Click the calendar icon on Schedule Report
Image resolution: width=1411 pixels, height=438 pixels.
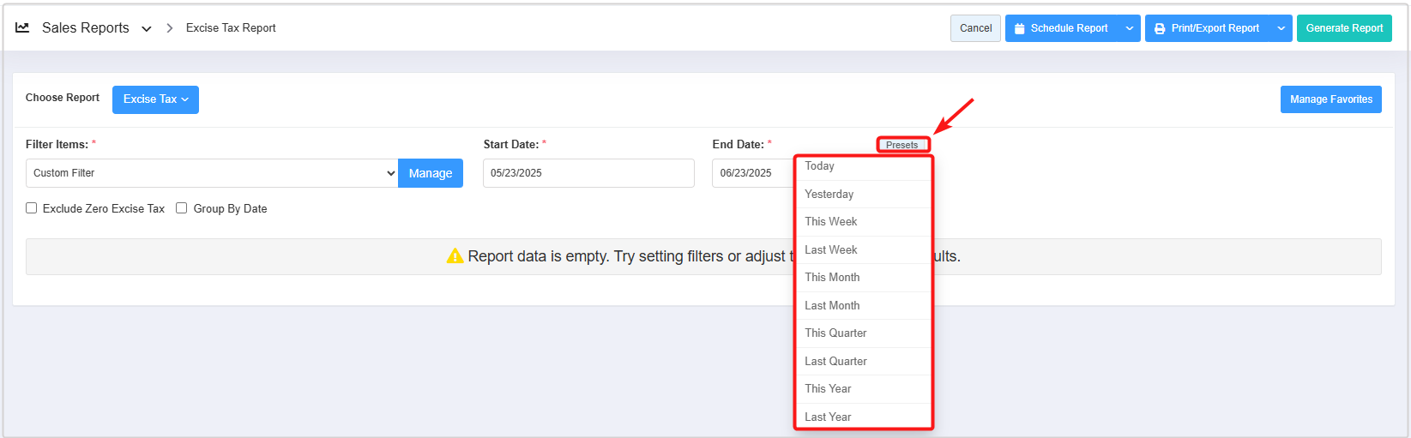[x=1019, y=28]
